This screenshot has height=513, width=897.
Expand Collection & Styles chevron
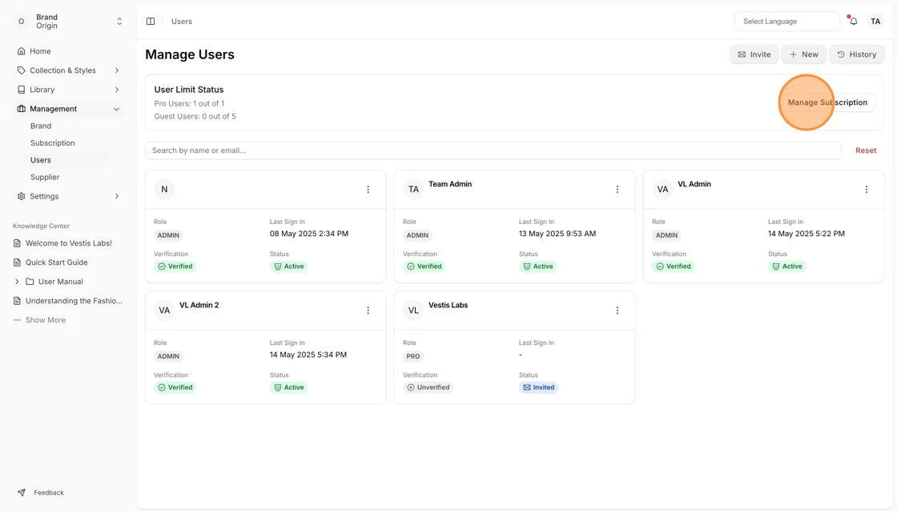(117, 70)
